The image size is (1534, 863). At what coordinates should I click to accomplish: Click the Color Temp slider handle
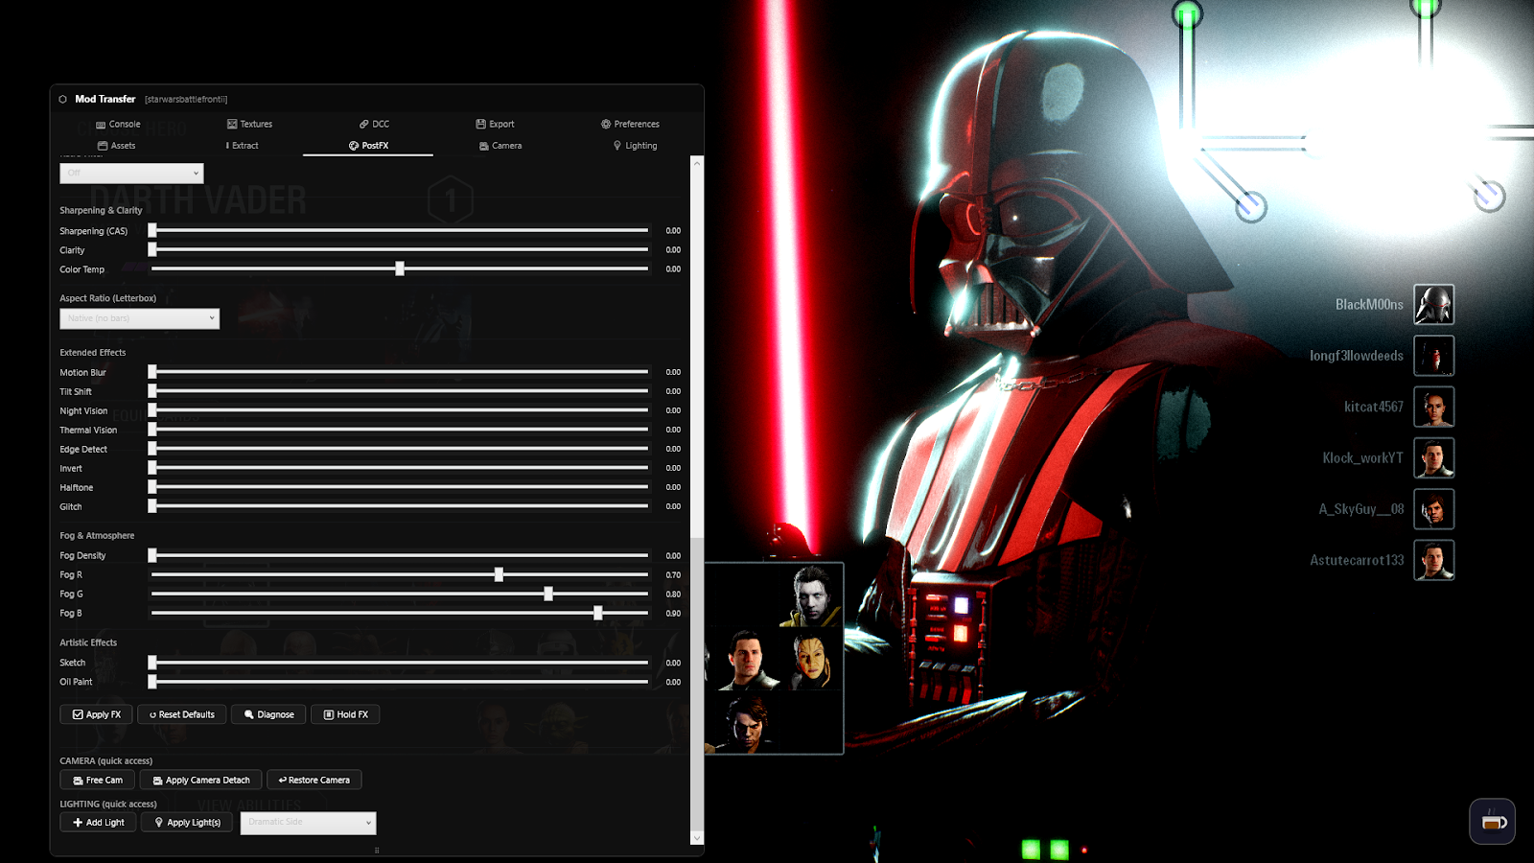pos(400,269)
